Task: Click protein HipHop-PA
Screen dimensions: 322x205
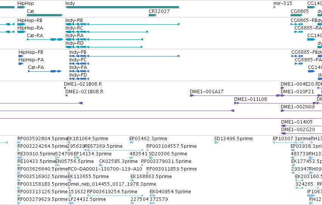Action: (31, 60)
